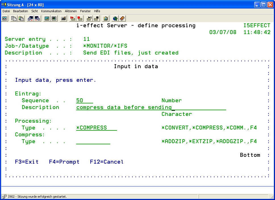Open the keyboard remap icon
The image size is (275, 200).
coord(63,18)
